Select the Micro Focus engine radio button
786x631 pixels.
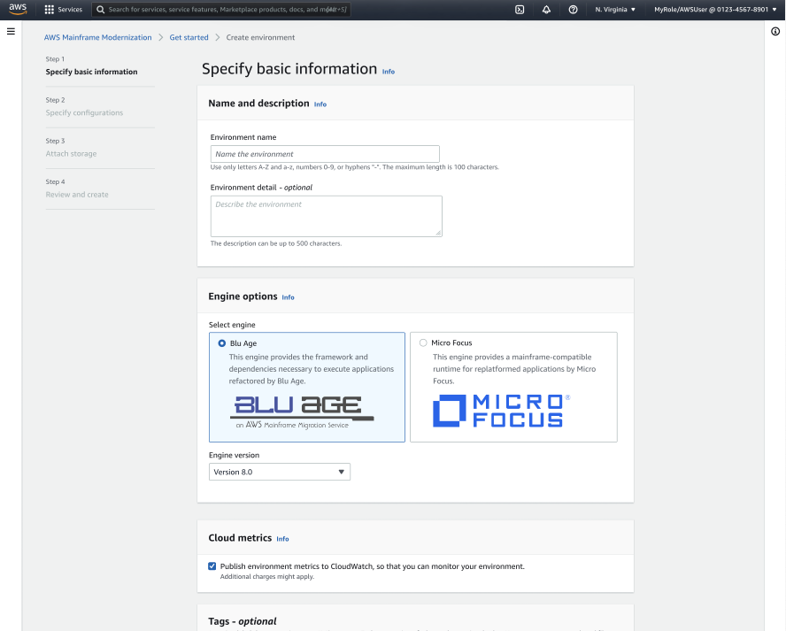(423, 342)
